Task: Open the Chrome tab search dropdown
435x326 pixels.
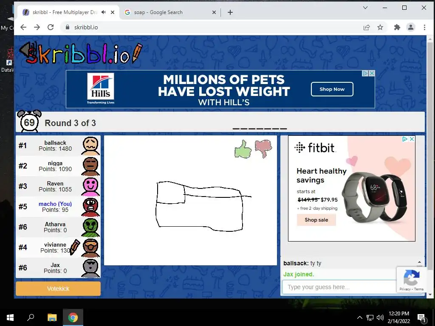Action: pyautogui.click(x=365, y=8)
